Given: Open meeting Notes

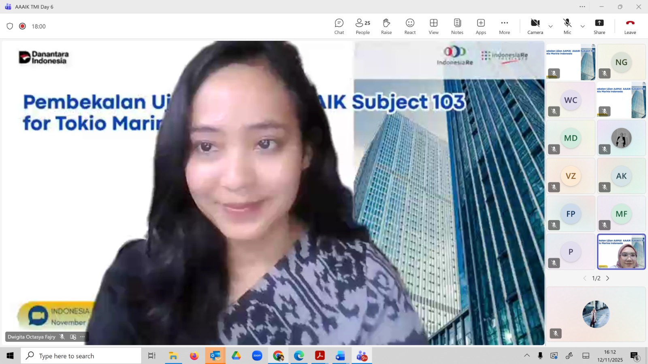Looking at the screenshot, I should coord(457,27).
